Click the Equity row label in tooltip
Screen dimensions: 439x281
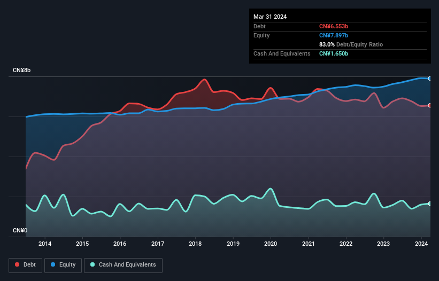click(x=261, y=35)
